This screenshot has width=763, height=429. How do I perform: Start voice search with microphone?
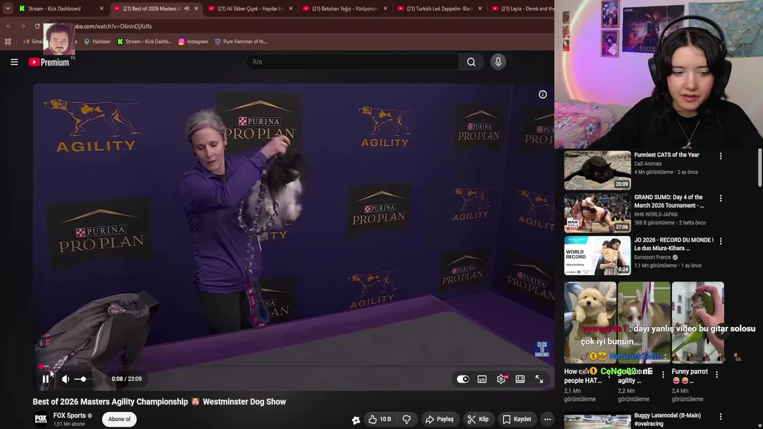[498, 62]
